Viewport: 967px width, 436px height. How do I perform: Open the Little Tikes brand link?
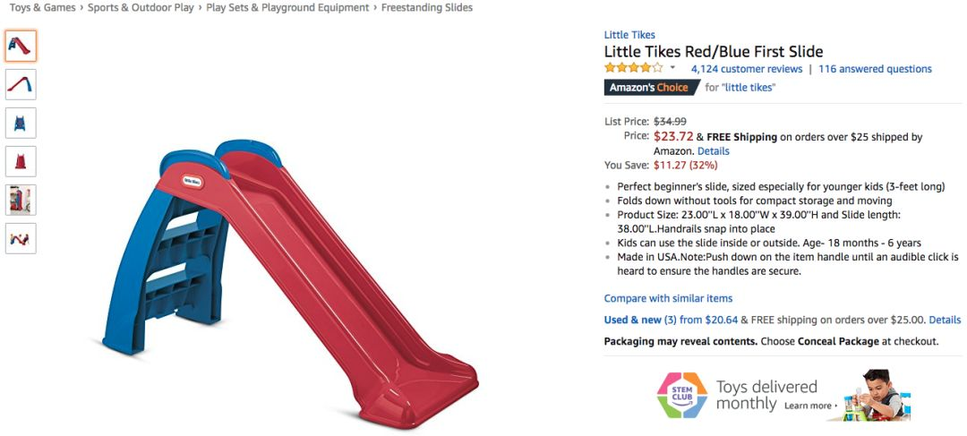(x=629, y=35)
